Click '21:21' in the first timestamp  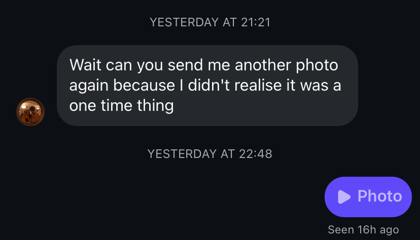click(x=256, y=22)
